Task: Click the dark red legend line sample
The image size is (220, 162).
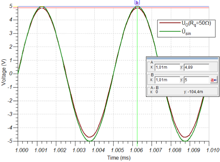Action: pyautogui.click(x=170, y=23)
